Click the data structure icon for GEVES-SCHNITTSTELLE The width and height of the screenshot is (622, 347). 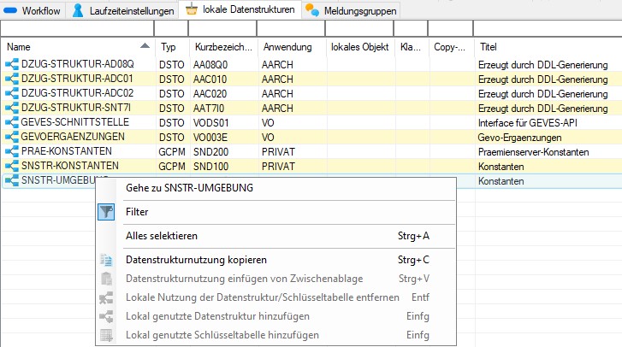pos(11,122)
